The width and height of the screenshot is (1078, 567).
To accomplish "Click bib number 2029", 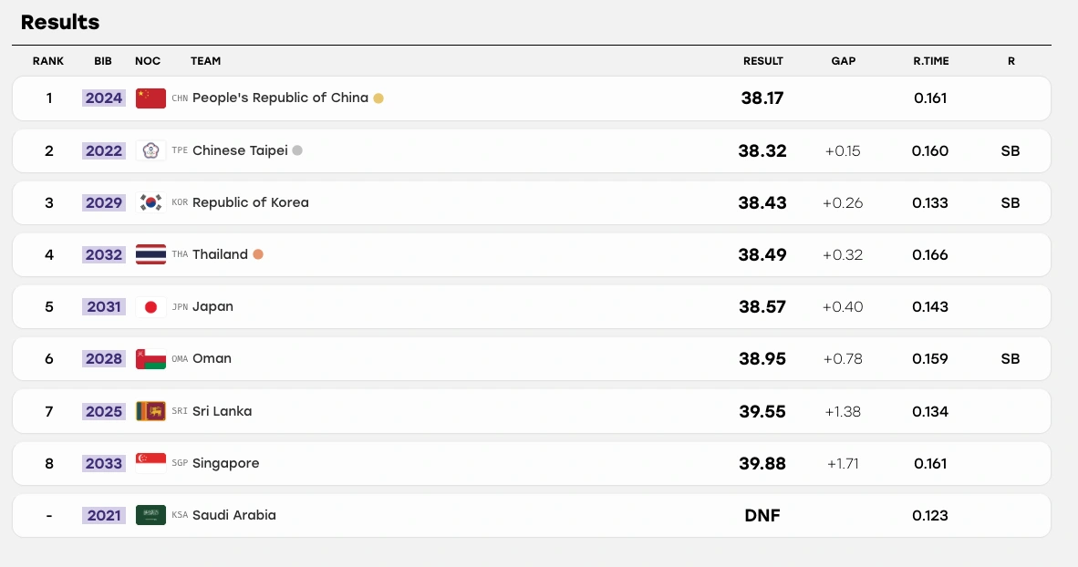I will coord(104,202).
